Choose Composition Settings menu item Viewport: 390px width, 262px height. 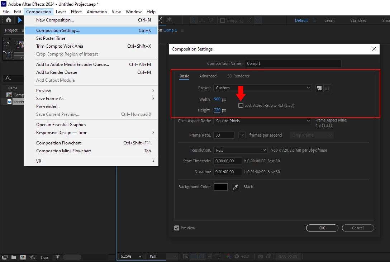[91, 30]
